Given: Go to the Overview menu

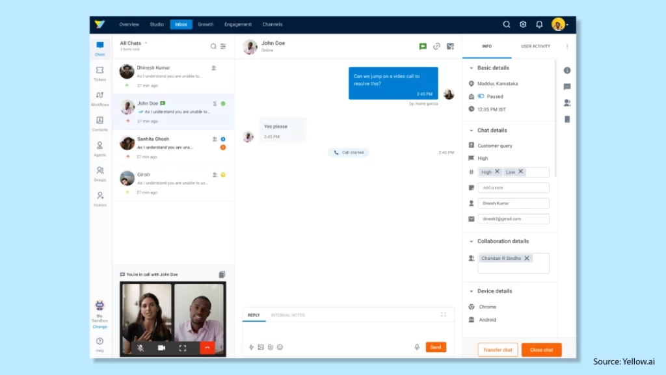Looking at the screenshot, I should tap(129, 25).
